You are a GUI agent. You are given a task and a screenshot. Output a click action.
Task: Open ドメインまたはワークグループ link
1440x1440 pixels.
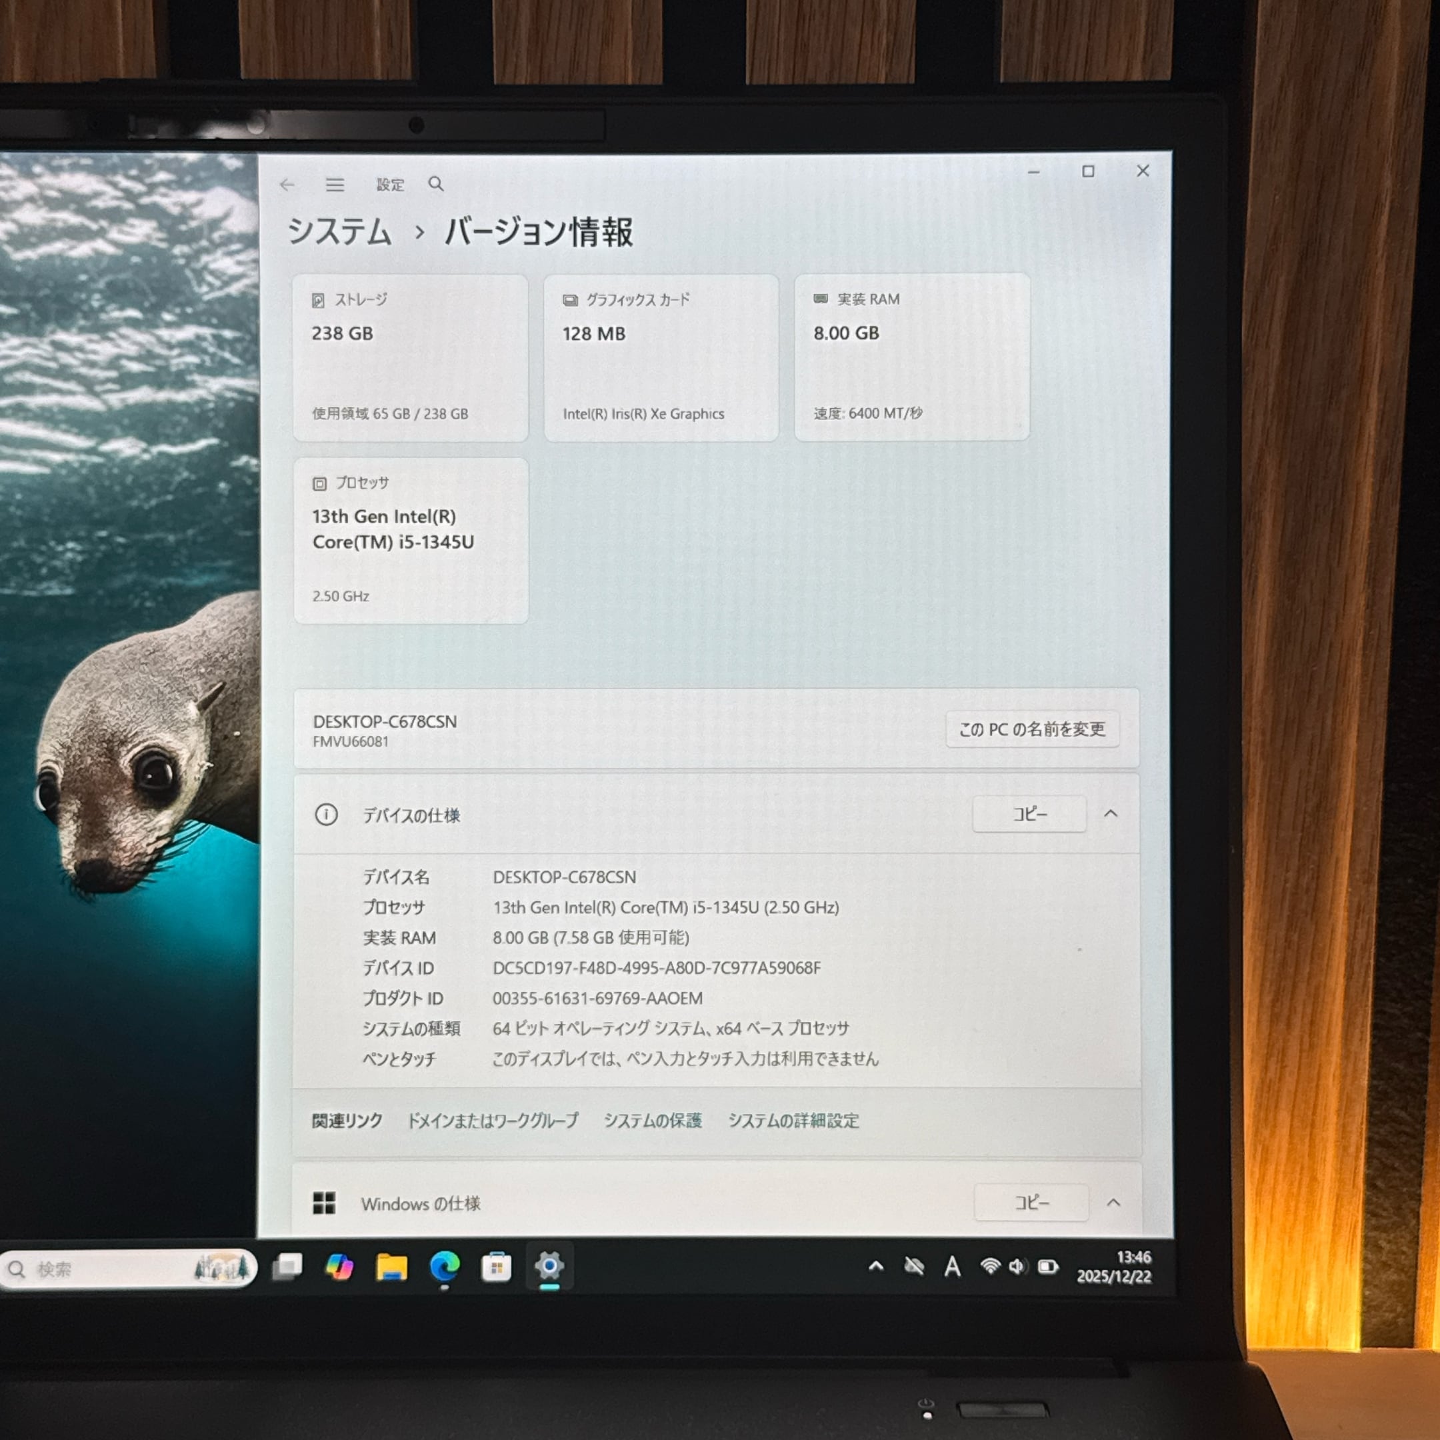point(493,1120)
